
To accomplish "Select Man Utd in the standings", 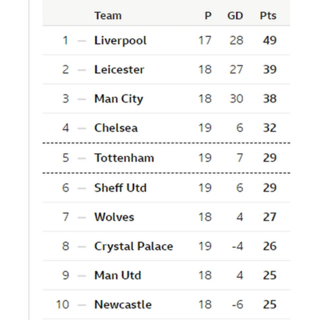I will tap(117, 275).
